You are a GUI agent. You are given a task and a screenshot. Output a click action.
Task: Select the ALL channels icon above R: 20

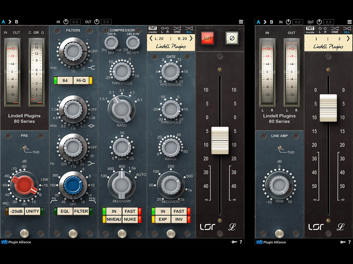[189, 30]
